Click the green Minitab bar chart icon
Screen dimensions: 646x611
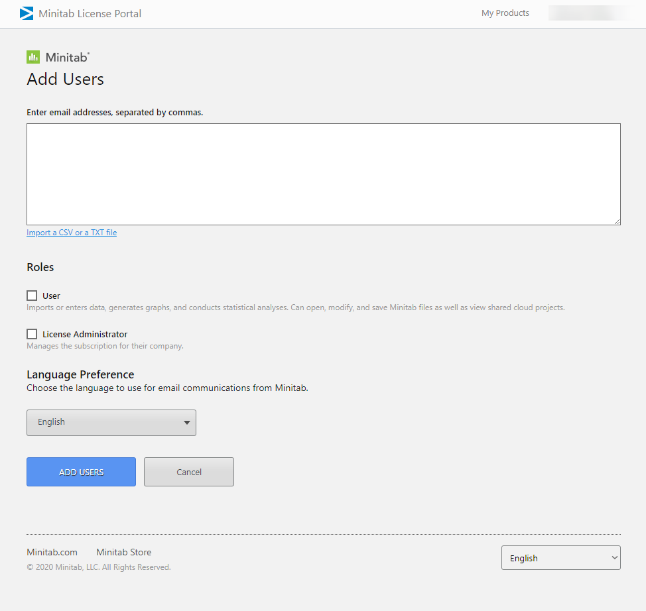33,57
